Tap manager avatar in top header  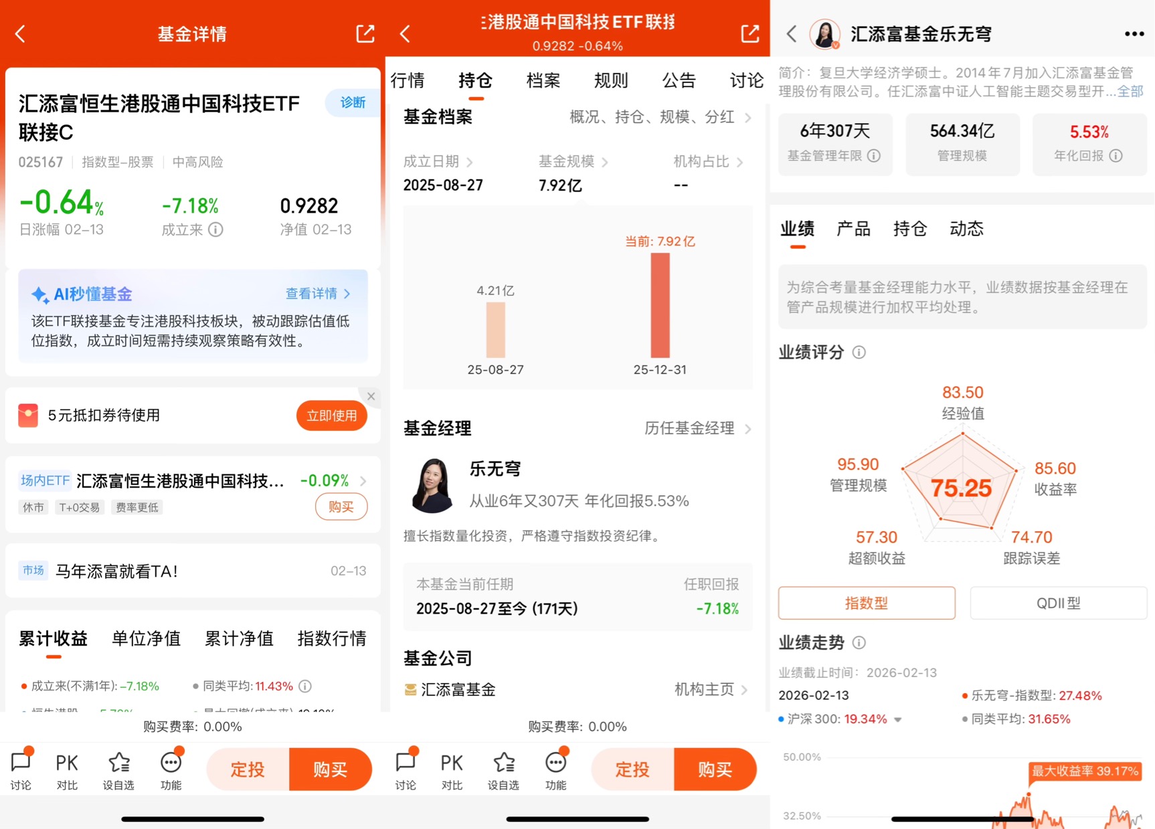[x=825, y=34]
